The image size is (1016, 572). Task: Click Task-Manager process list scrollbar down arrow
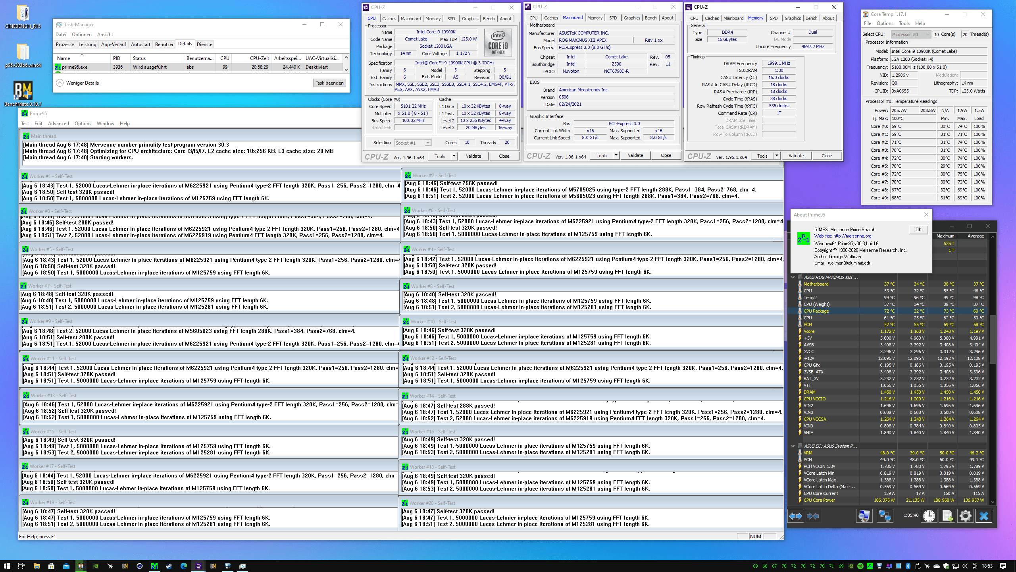point(346,69)
